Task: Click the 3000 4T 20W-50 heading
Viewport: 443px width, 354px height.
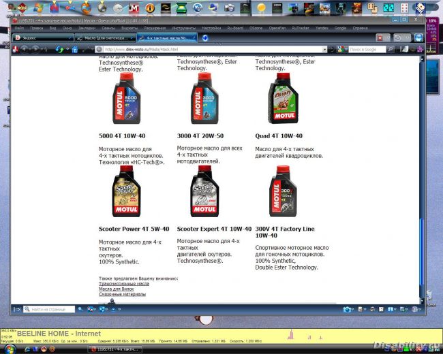Action: [200, 135]
